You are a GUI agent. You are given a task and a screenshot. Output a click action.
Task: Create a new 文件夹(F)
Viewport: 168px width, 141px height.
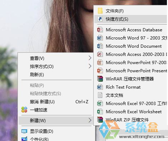click(x=130, y=11)
